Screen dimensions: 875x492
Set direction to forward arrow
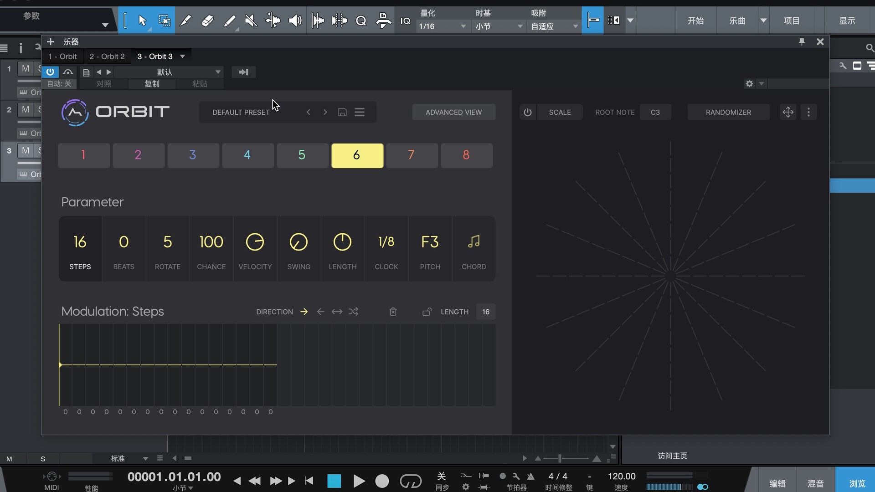coord(304,312)
